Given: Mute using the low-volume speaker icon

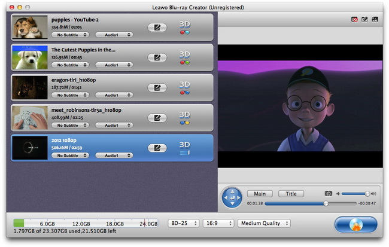Looking at the screenshot, I should pyautogui.click(x=338, y=194).
